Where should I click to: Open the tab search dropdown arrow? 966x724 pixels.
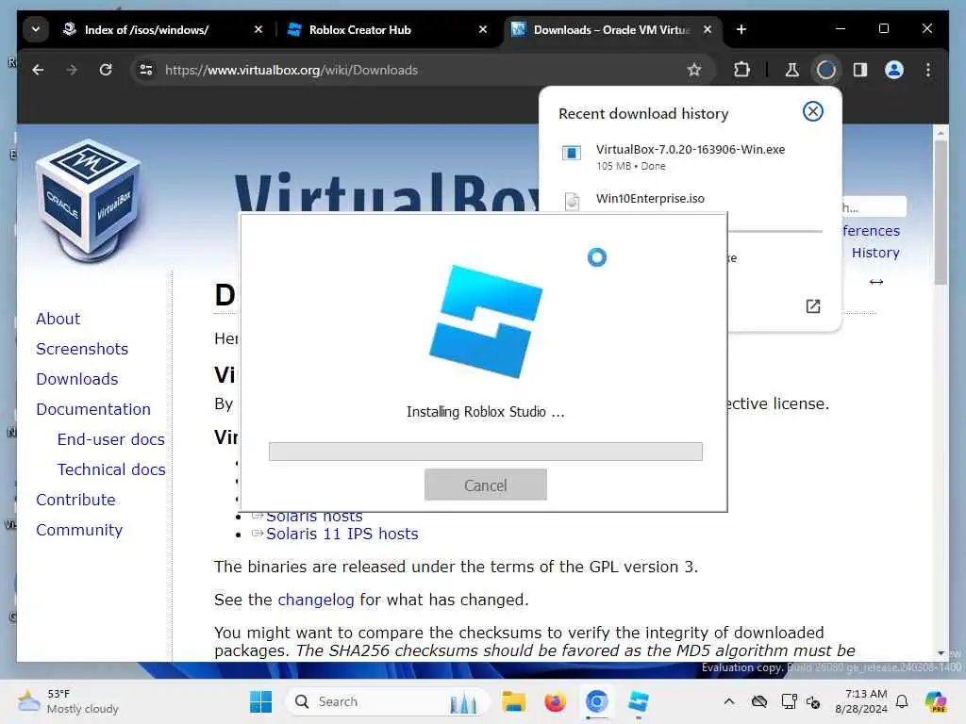(36, 29)
